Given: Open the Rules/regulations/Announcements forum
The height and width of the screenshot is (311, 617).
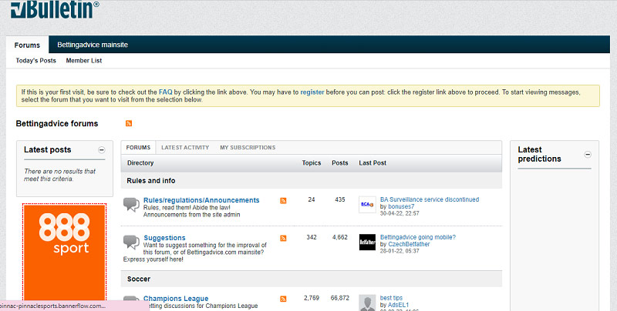Looking at the screenshot, I should pos(201,200).
